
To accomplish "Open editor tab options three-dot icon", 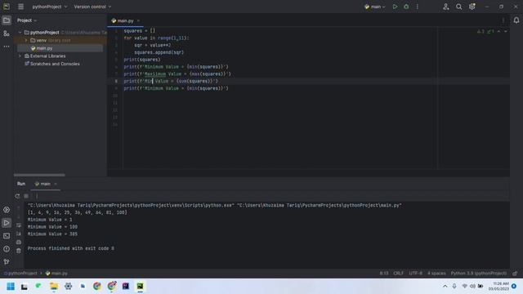I will click(503, 20).
